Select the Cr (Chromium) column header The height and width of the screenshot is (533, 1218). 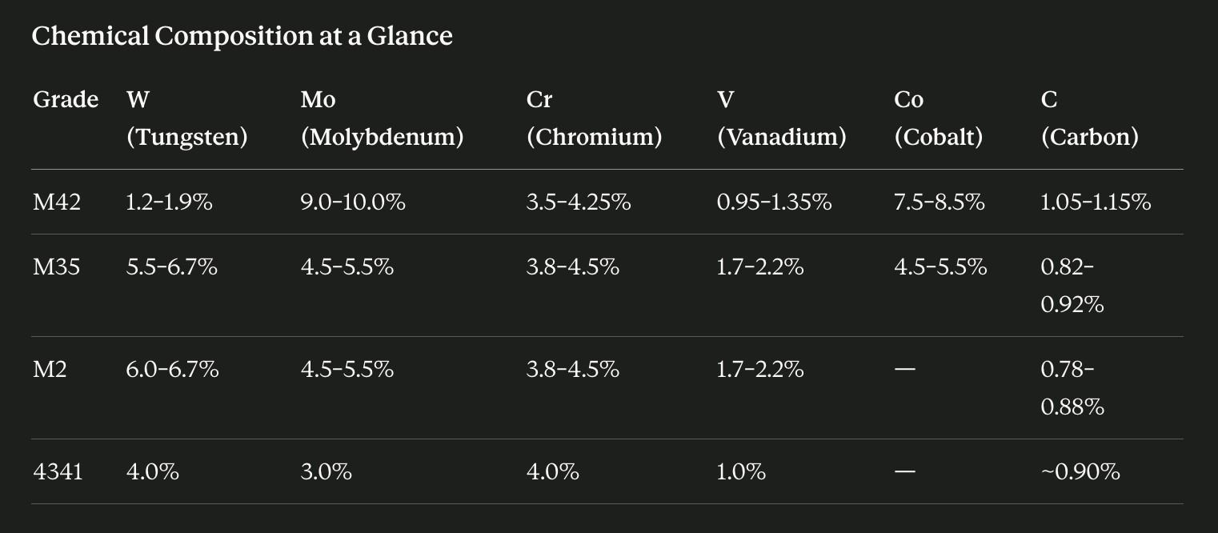tap(594, 118)
